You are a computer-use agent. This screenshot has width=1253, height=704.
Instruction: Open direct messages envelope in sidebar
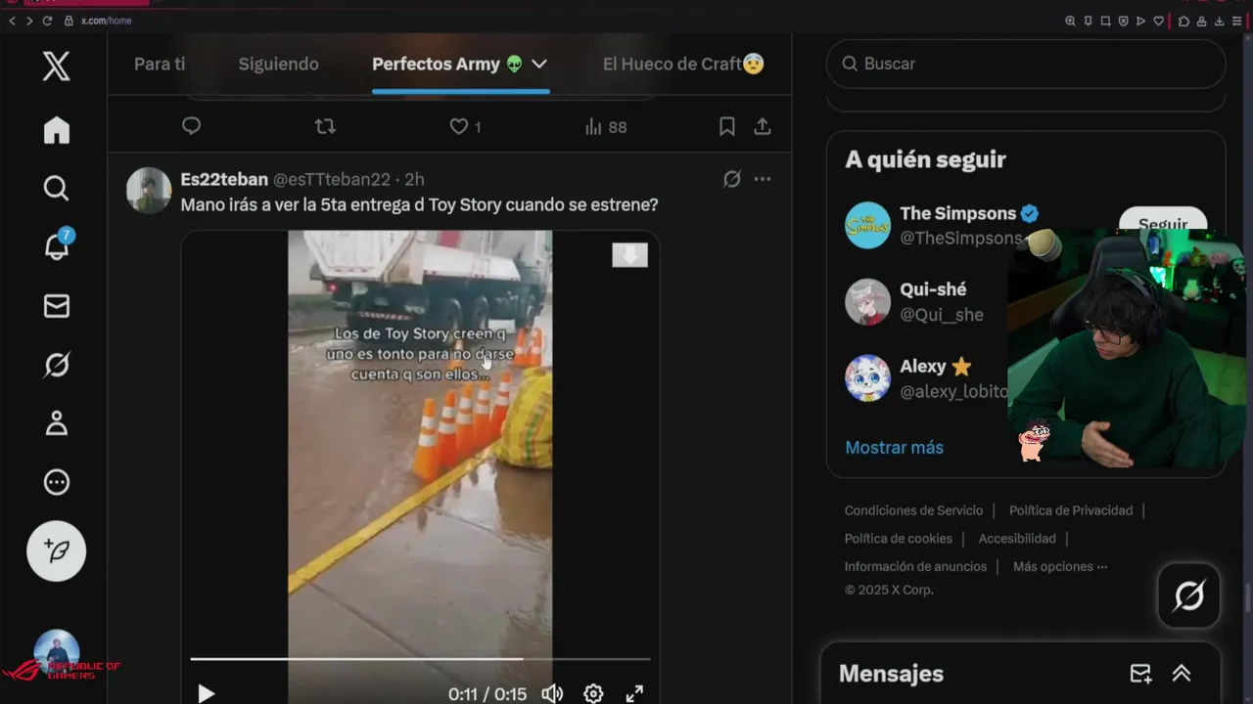tap(56, 306)
